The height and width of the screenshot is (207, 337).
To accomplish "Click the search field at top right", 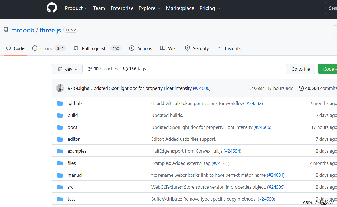I will point(331,8).
